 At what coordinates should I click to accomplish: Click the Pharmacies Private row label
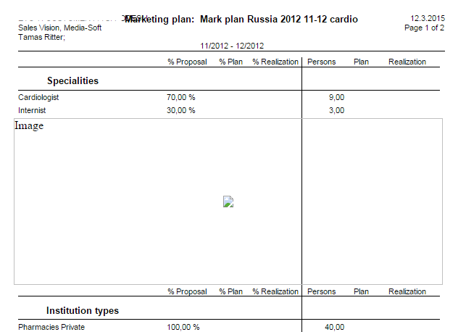pyautogui.click(x=51, y=327)
